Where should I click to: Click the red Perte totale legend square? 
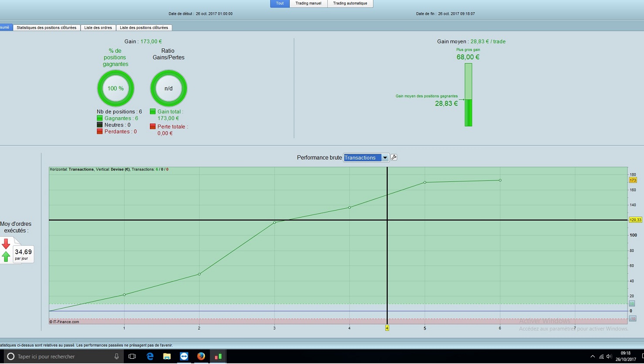[x=153, y=126]
